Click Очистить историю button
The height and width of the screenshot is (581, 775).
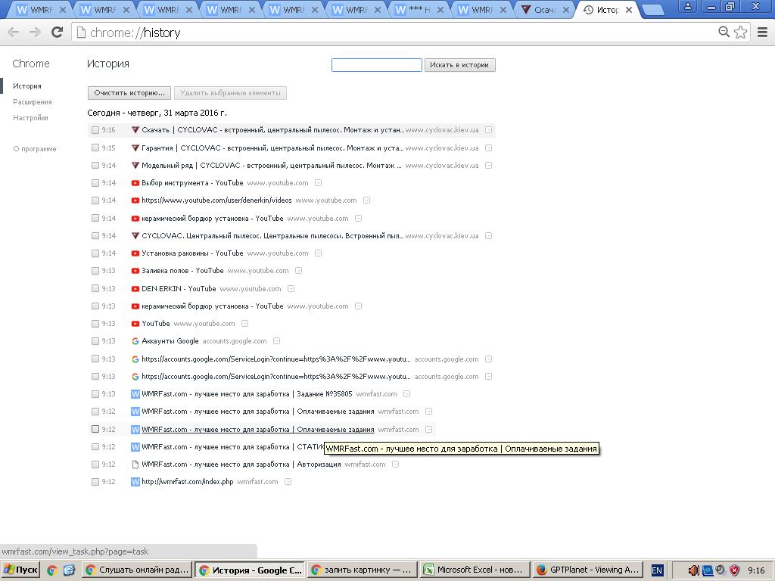tap(129, 93)
